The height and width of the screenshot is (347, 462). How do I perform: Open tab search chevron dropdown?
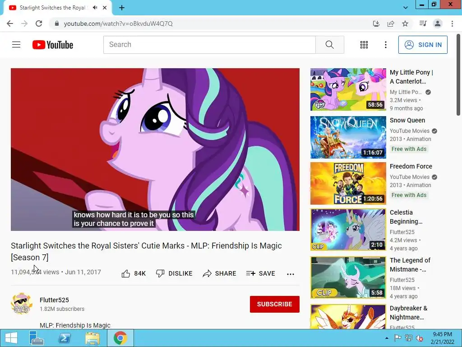pyautogui.click(x=406, y=8)
